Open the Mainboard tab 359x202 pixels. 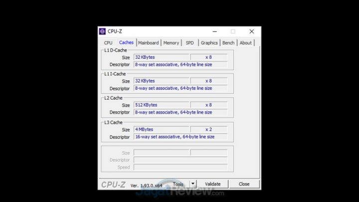[149, 43]
